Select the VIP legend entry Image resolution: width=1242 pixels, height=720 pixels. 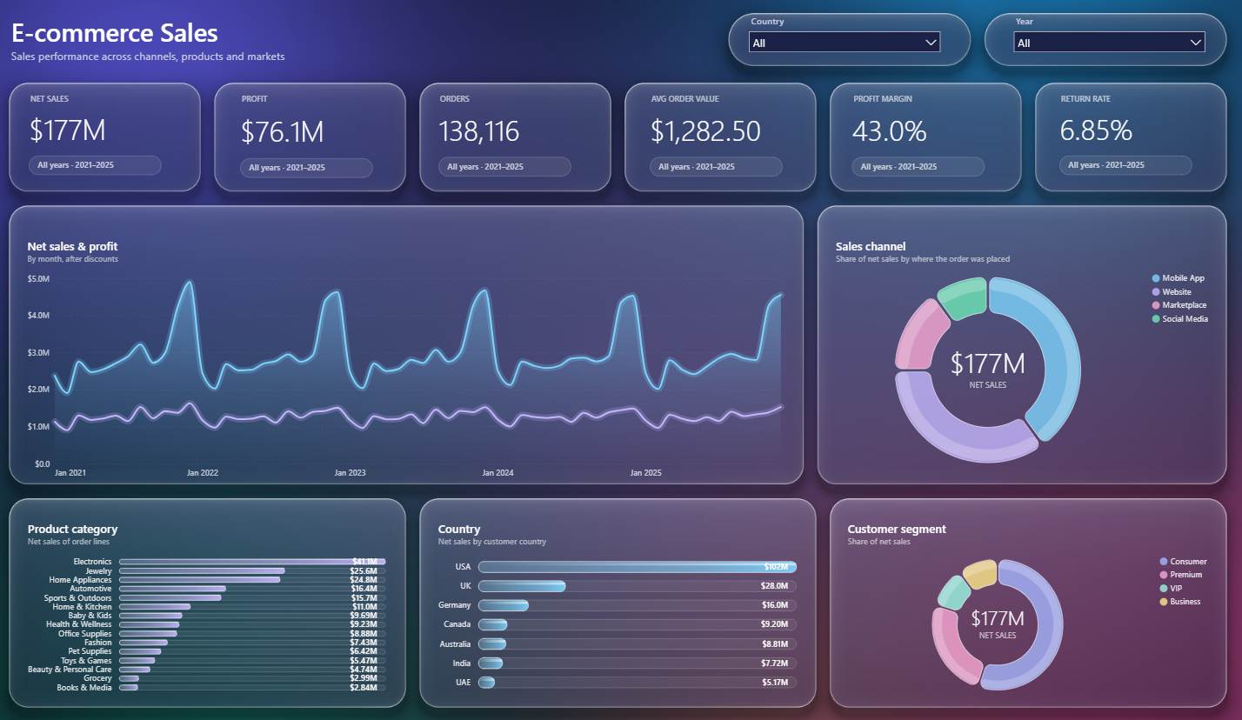point(1171,589)
